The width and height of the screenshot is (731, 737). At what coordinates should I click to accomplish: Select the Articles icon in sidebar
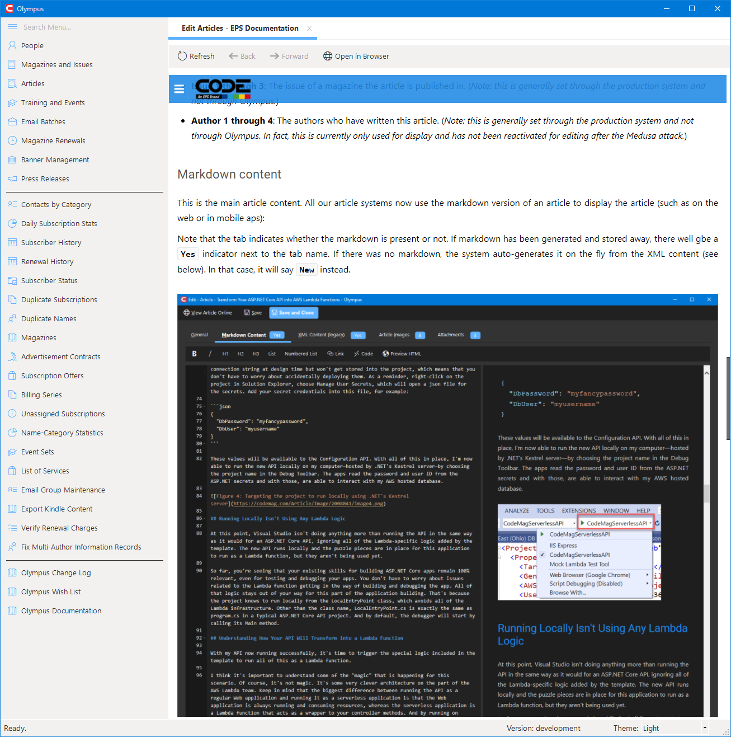tap(12, 84)
